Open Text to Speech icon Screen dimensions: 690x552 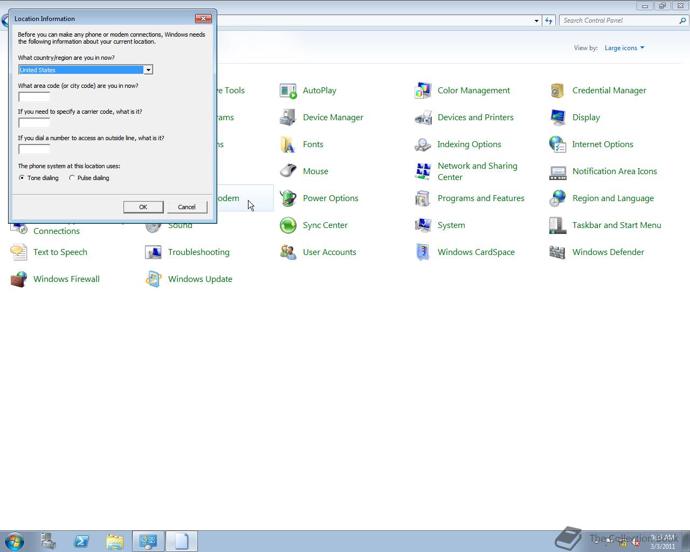click(x=19, y=252)
